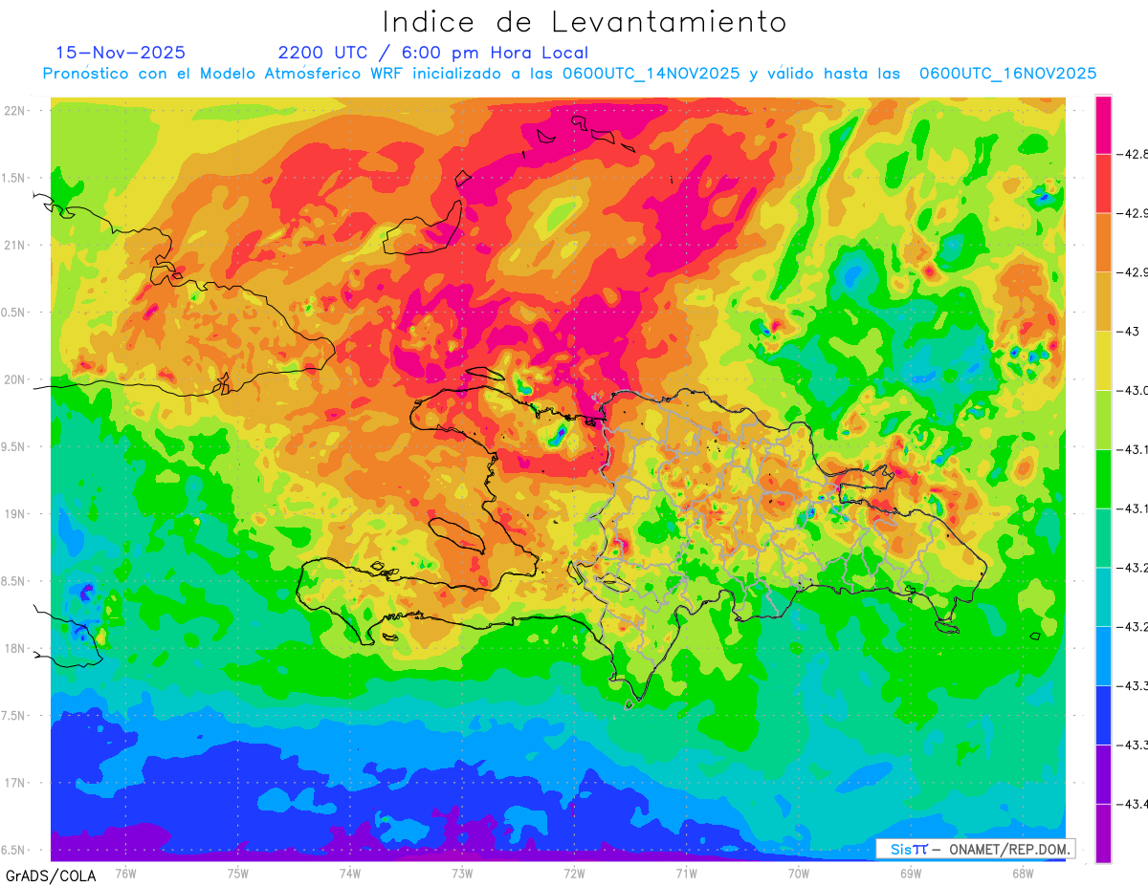Click the red swatch on the color bar
This screenshot has width=1148, height=886.
1103,184
